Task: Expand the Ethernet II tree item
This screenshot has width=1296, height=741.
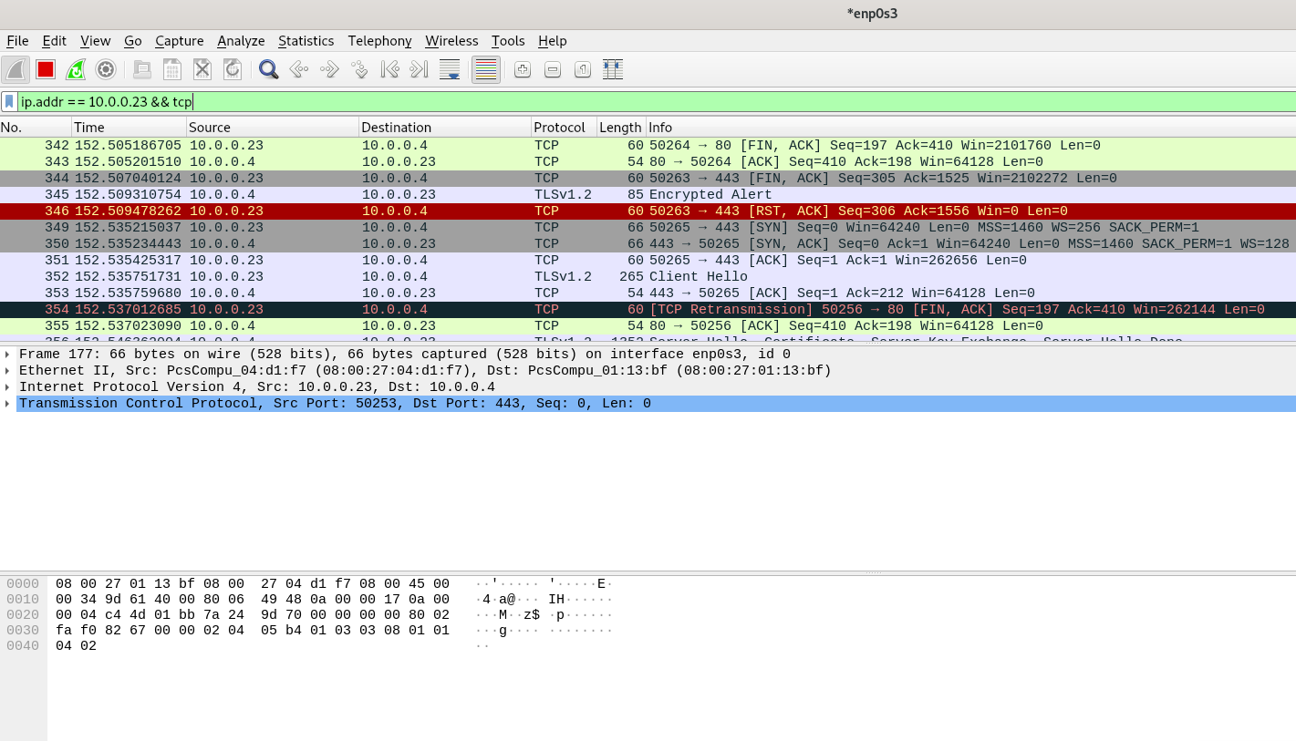Action: click(8, 371)
